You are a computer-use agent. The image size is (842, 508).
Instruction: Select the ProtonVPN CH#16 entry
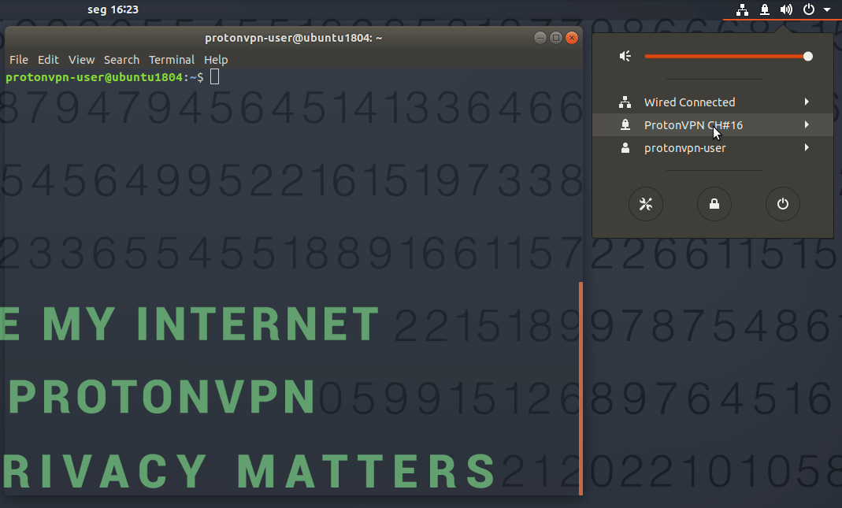[713, 124]
